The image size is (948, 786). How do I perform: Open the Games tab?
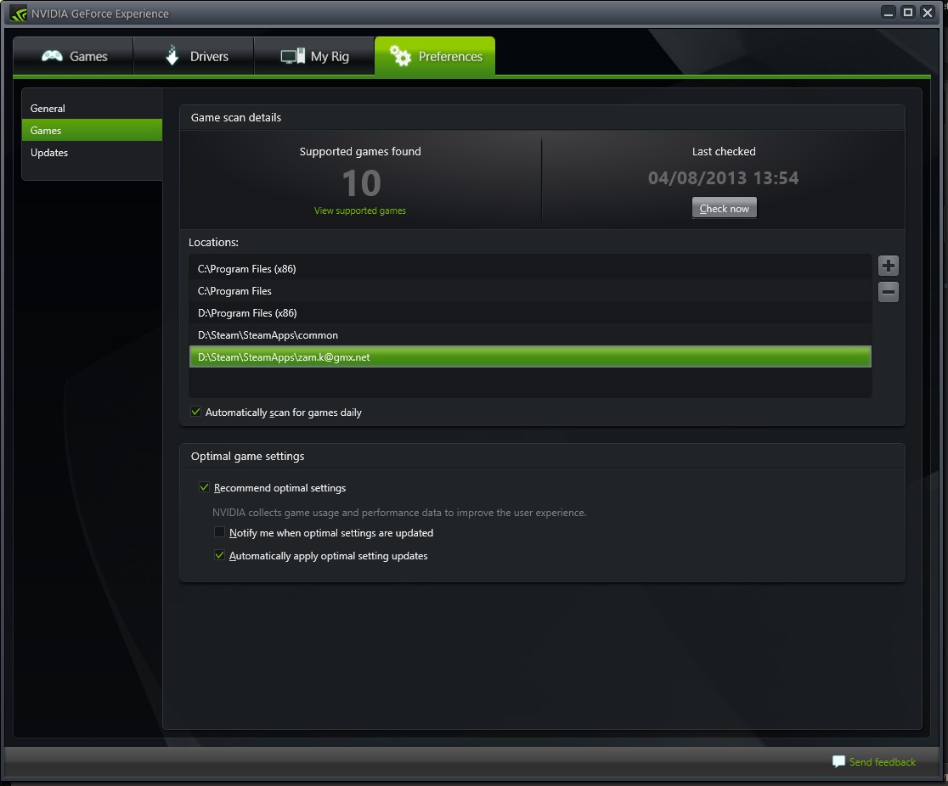coord(73,56)
